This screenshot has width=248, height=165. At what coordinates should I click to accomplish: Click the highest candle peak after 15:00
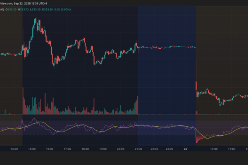point(36,19)
